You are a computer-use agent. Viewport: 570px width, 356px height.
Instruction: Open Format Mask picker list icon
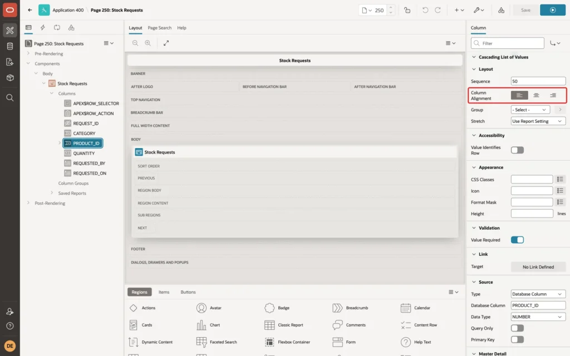pyautogui.click(x=560, y=202)
